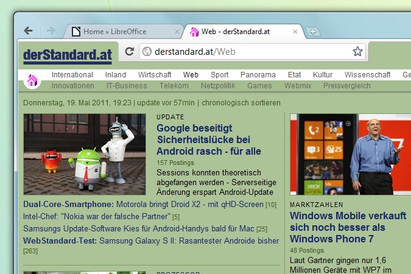
Task: Click the Laut Gartner gingen nur 1,6 teaser
Action: [x=340, y=265]
